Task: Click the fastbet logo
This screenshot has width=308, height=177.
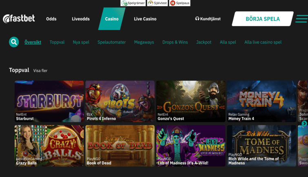Action: pos(19,19)
